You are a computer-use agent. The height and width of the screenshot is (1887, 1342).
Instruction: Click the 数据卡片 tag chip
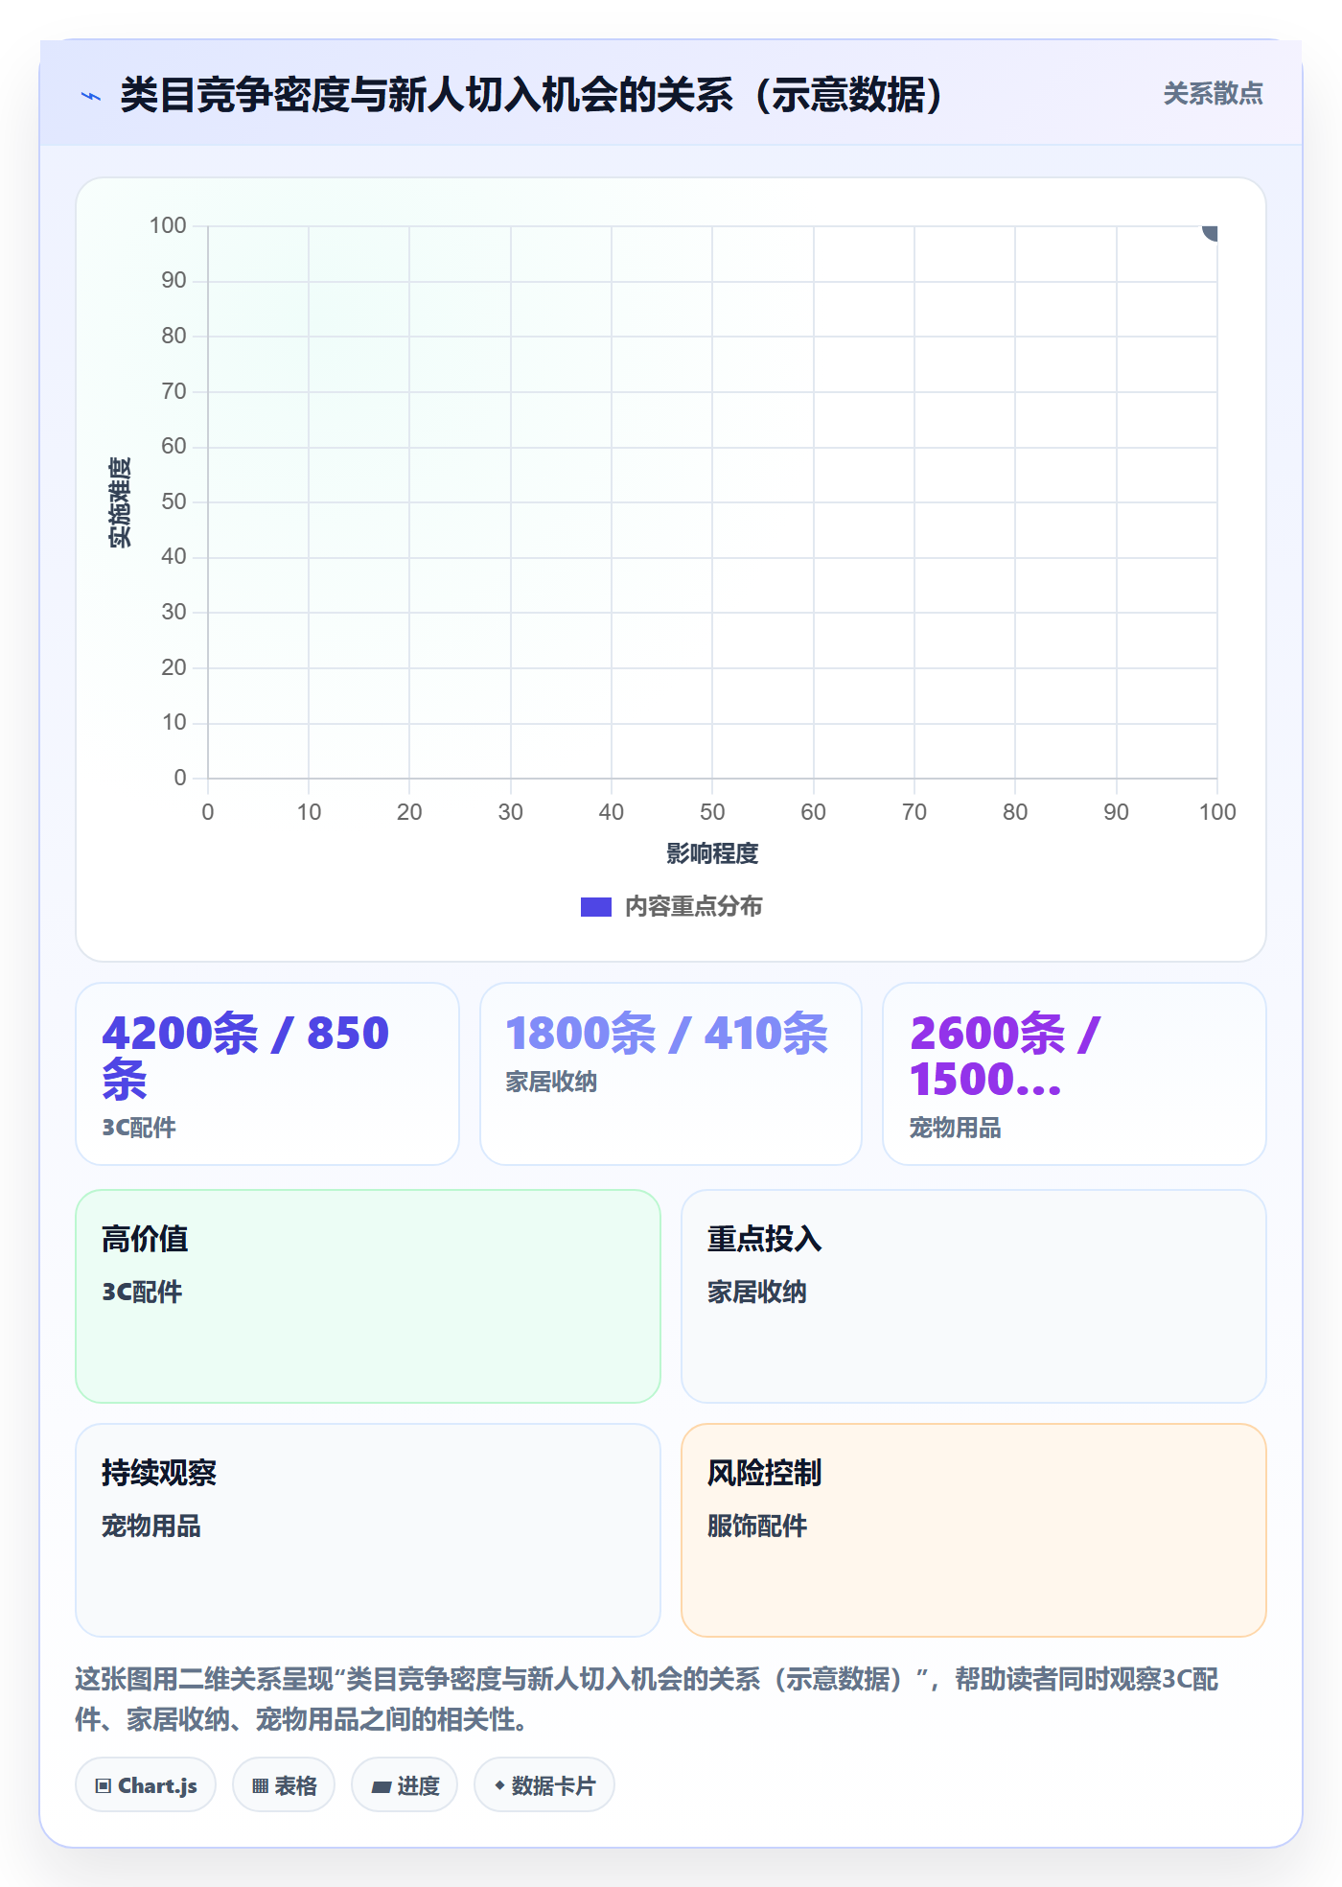click(544, 1785)
